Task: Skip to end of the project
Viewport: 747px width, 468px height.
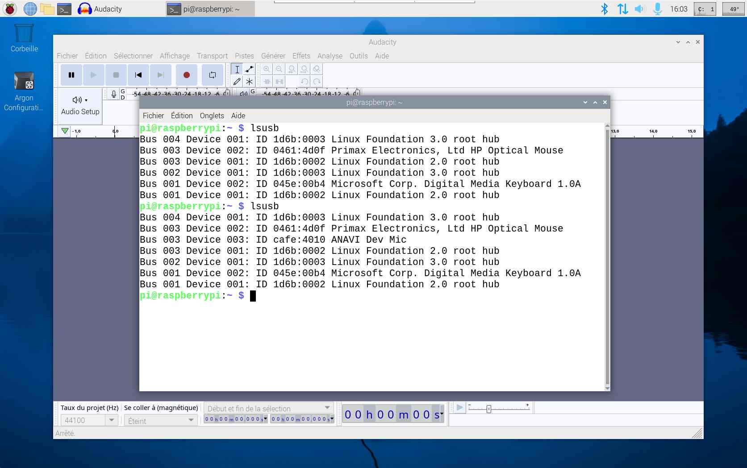Action: pos(161,75)
